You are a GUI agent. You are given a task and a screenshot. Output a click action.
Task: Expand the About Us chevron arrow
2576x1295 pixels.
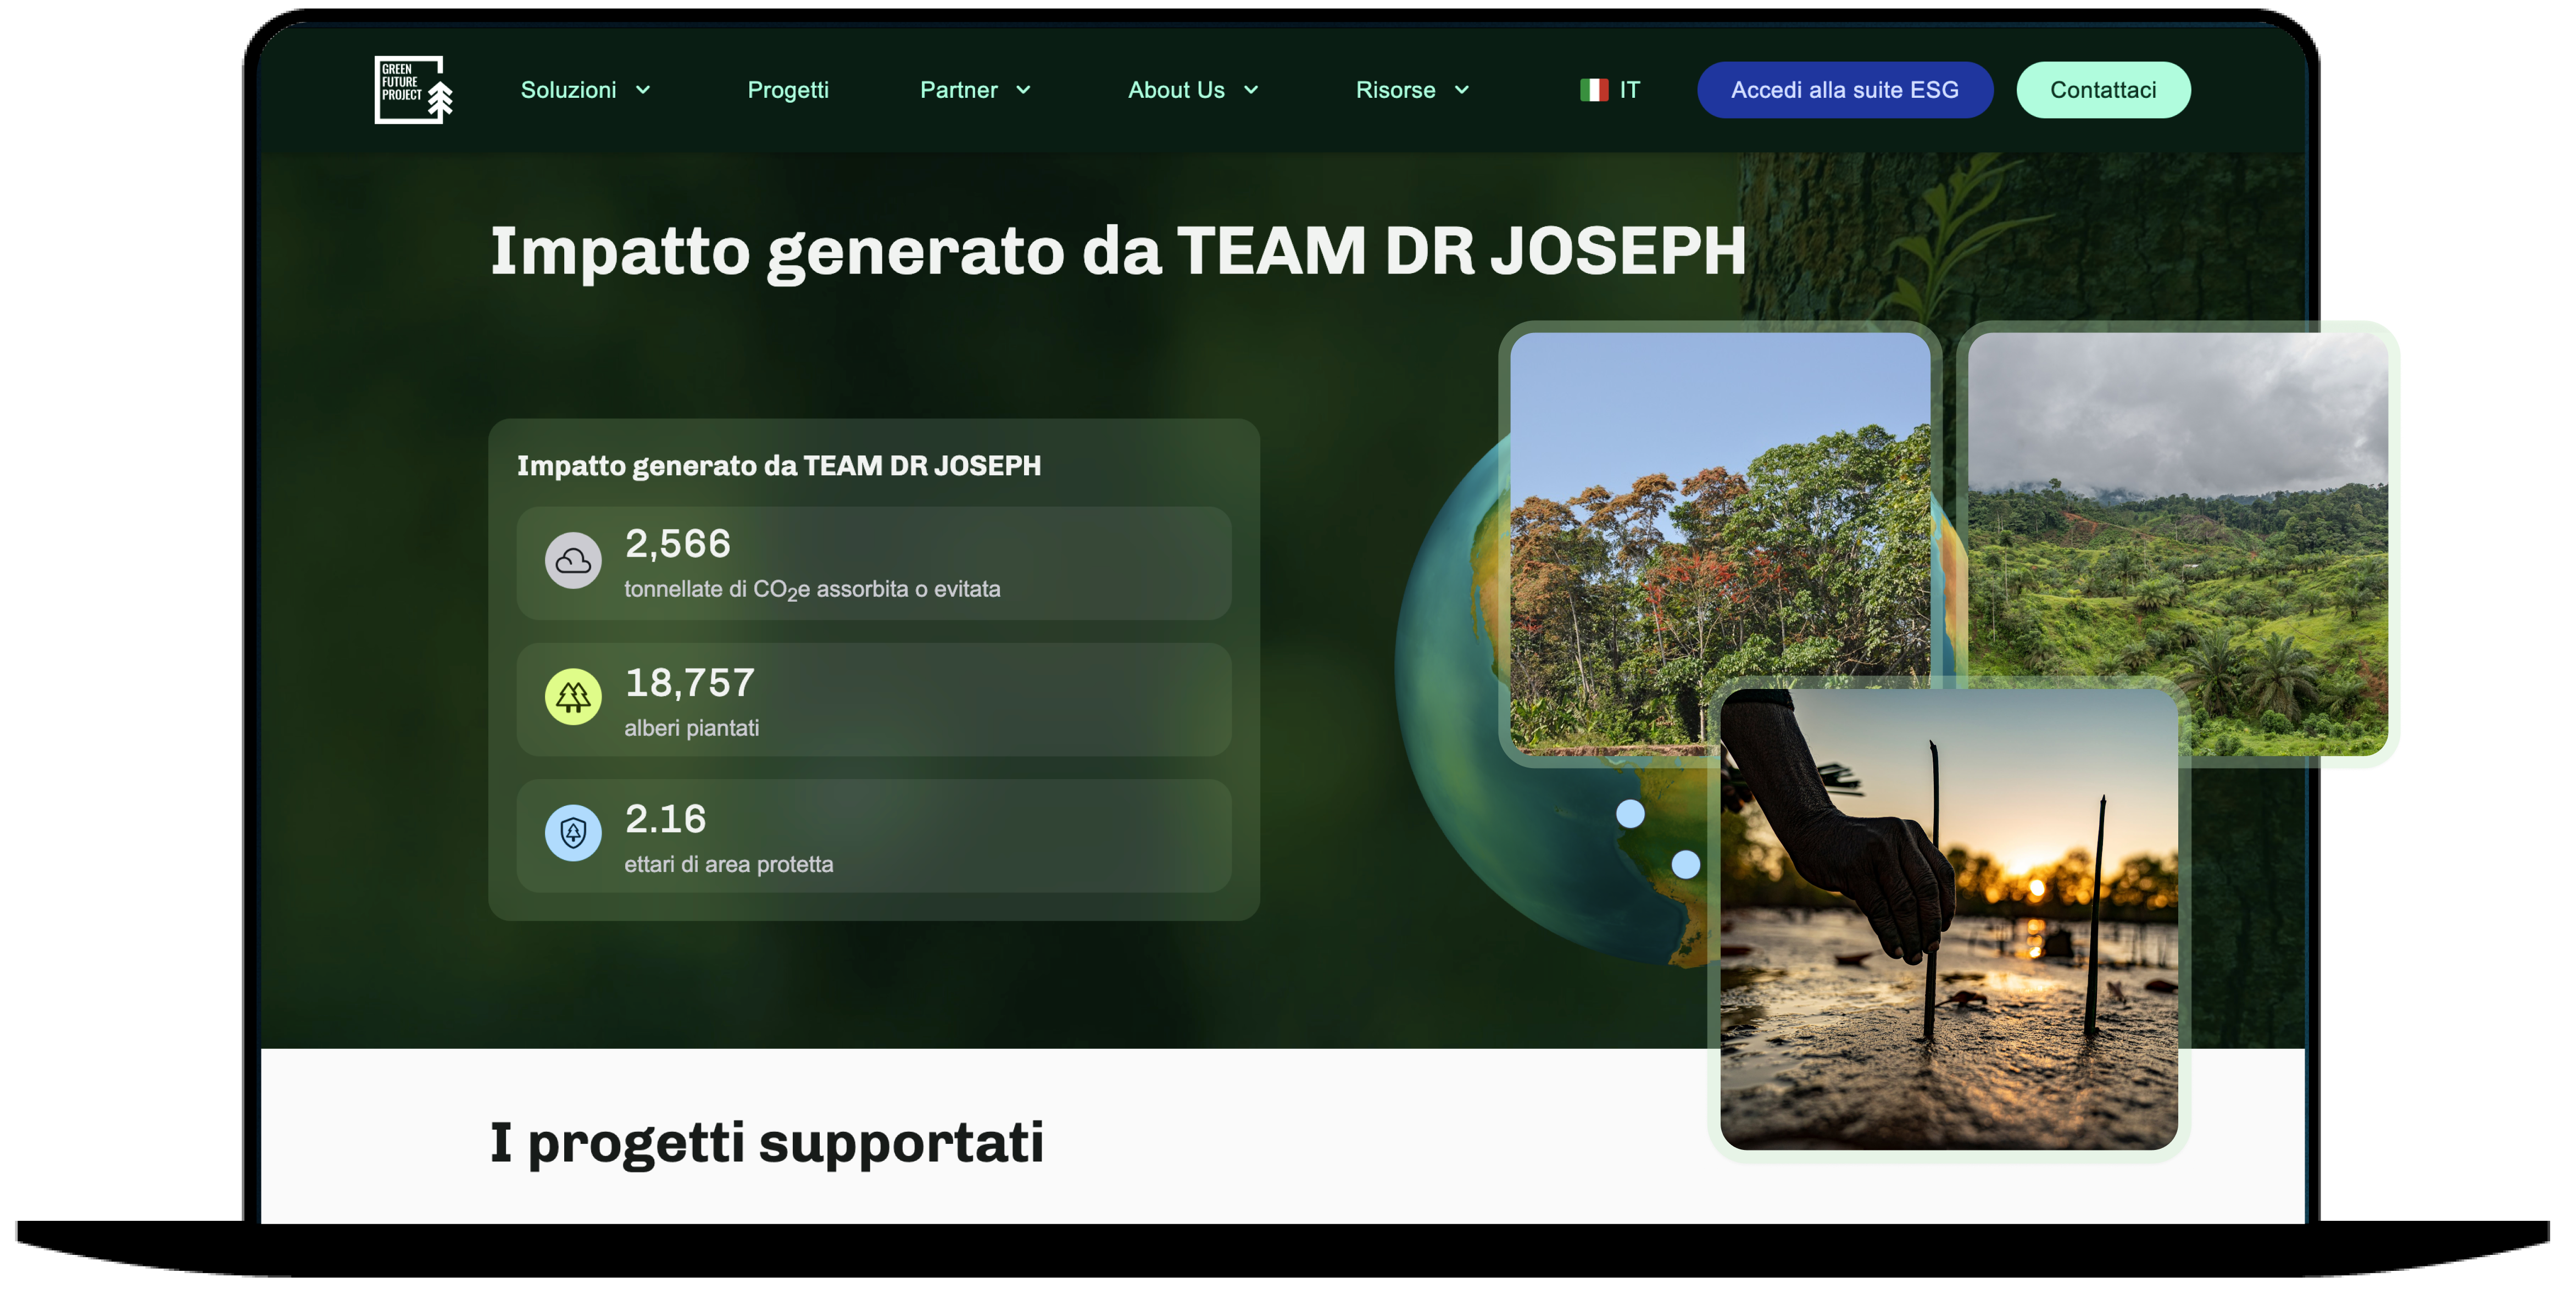(x=1250, y=90)
